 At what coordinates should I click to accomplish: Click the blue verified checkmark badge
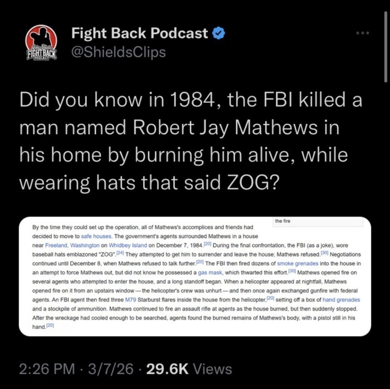tap(219, 34)
